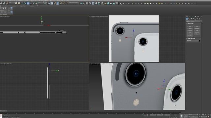This screenshot has height=118, width=211.
Task: Toggle the Ribbon display button
Action: pos(93,3)
